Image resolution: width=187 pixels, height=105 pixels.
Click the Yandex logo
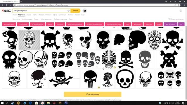(6, 10)
